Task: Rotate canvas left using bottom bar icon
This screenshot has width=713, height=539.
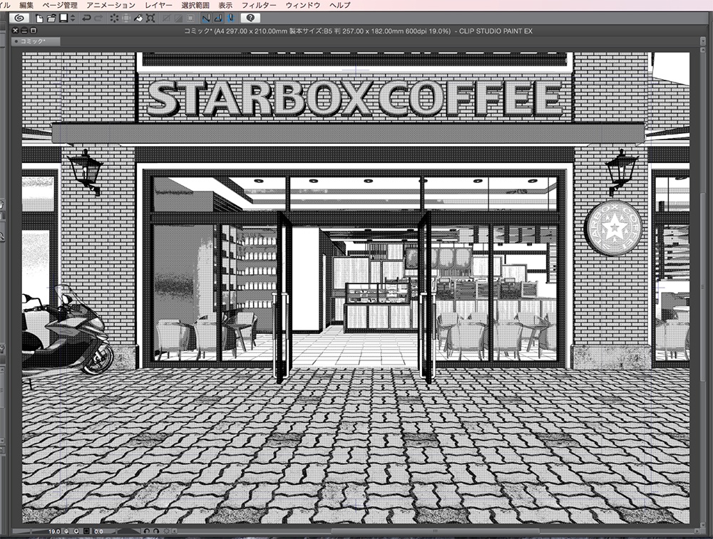Action: point(147,531)
